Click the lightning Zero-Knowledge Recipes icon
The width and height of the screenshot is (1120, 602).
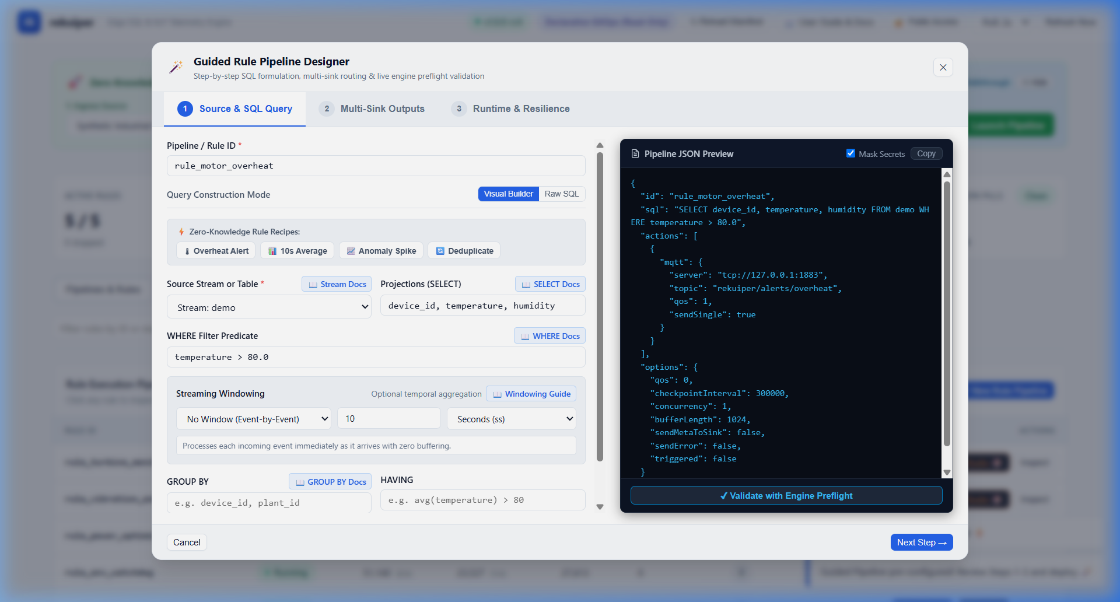(181, 232)
